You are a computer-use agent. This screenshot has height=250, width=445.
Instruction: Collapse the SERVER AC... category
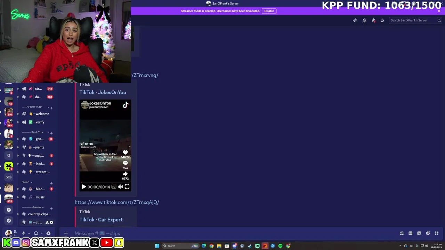(x=35, y=107)
